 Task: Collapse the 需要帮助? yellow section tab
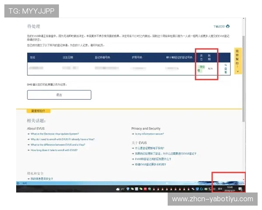38,111
